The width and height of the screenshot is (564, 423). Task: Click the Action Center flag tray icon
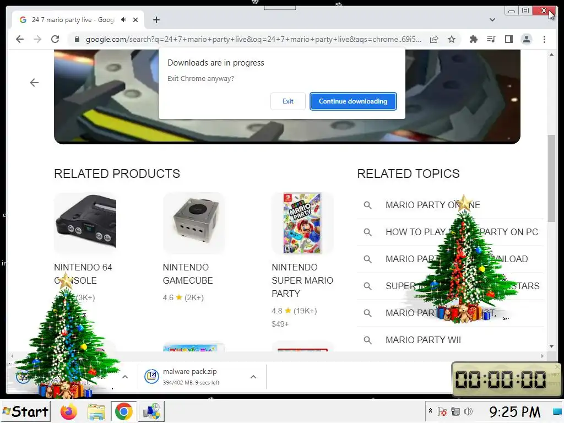click(x=442, y=411)
